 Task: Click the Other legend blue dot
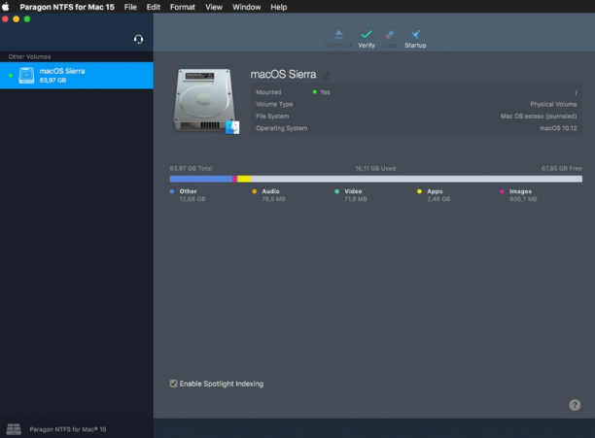point(172,191)
